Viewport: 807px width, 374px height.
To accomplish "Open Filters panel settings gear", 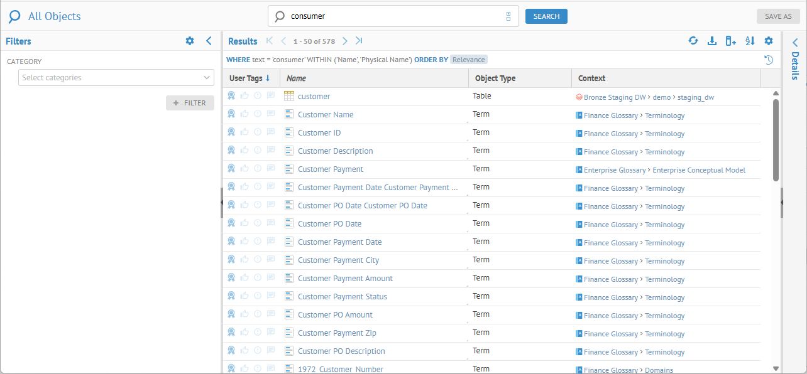I will click(x=190, y=41).
